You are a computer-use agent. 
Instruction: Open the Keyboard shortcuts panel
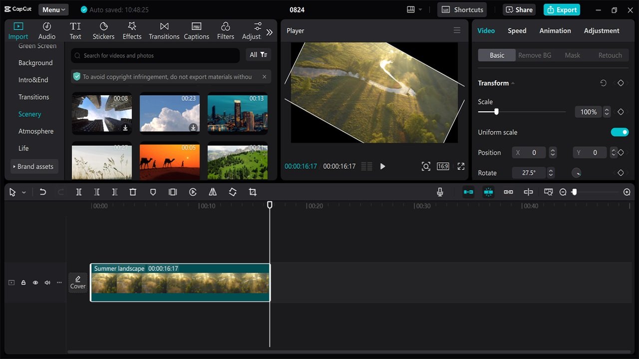pyautogui.click(x=462, y=9)
